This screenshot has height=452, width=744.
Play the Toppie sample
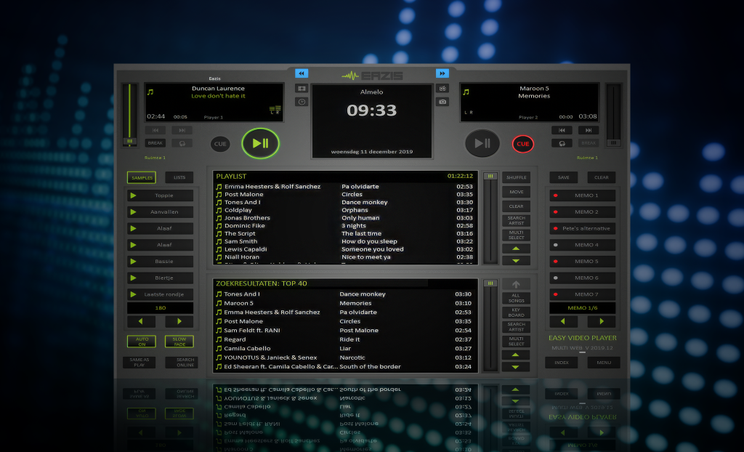pos(160,195)
